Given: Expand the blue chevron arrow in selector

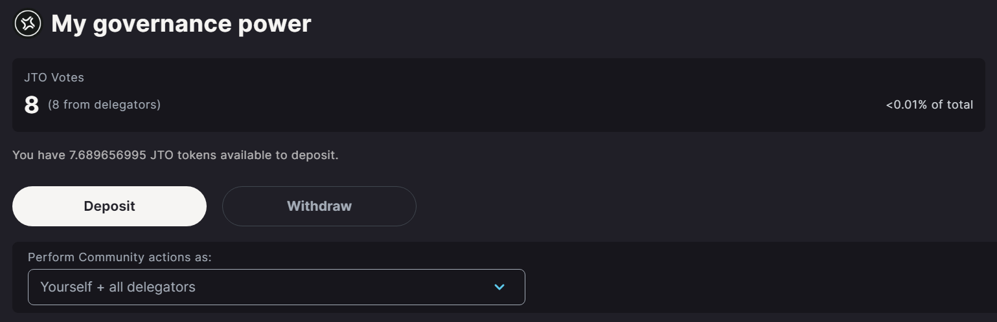Looking at the screenshot, I should [x=499, y=287].
